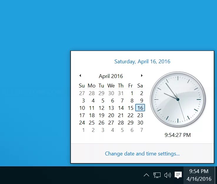
Task: Select April 19 in the calendar
Action: pos(101,115)
